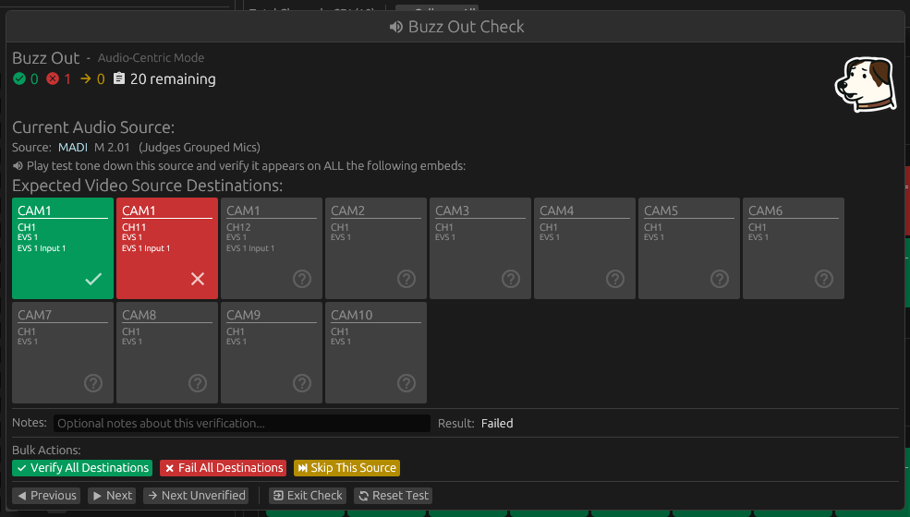Screen dimensions: 910x517
Task: Go to Previous source
Action: (46, 496)
